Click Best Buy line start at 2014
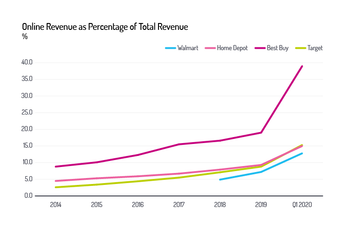This screenshot has width=346, height=230. [56, 167]
